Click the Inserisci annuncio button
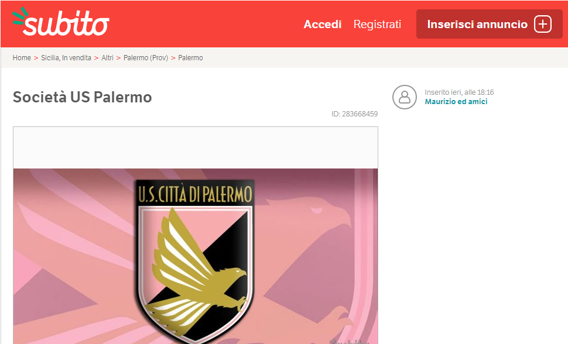 pyautogui.click(x=489, y=24)
